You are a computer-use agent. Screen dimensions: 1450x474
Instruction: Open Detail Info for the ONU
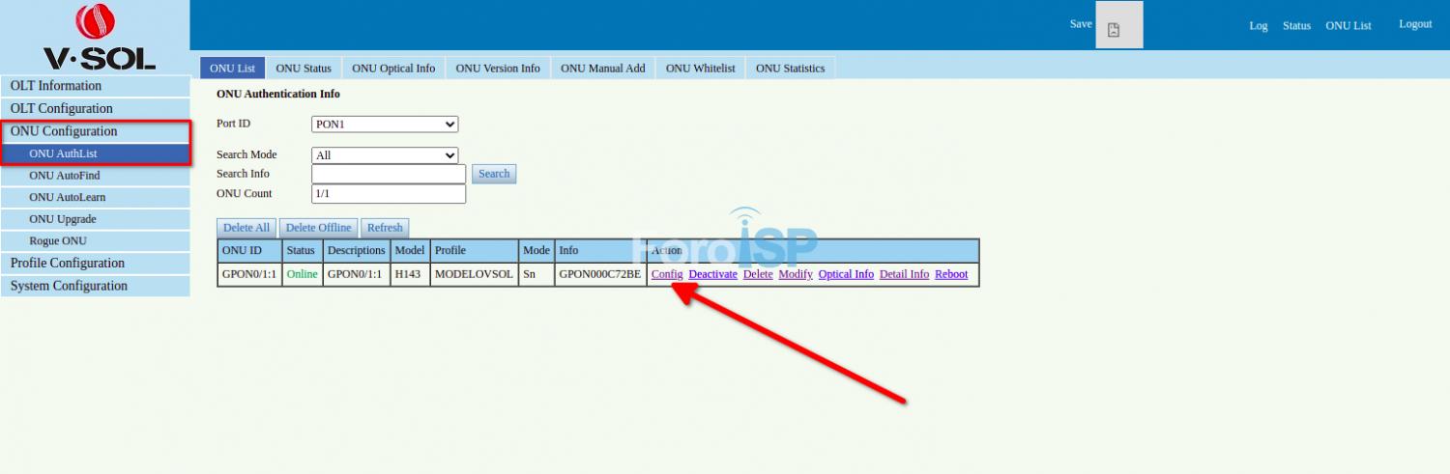[x=904, y=274]
